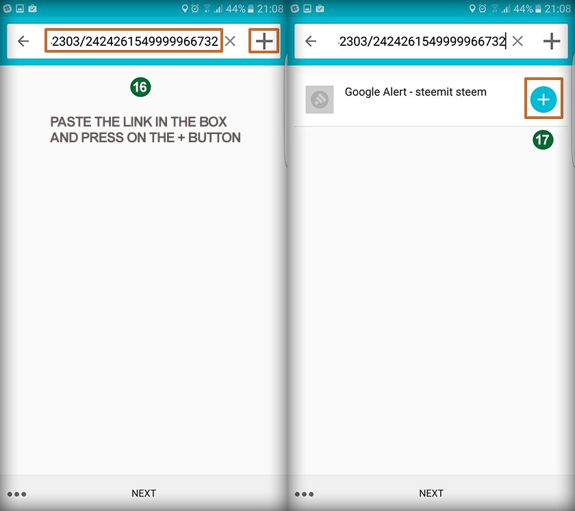Tap NEXT on left screen
Image resolution: width=575 pixels, height=511 pixels.
[x=144, y=493]
